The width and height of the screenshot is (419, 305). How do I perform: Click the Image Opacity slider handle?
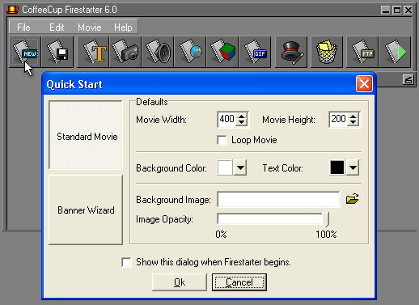click(x=326, y=219)
